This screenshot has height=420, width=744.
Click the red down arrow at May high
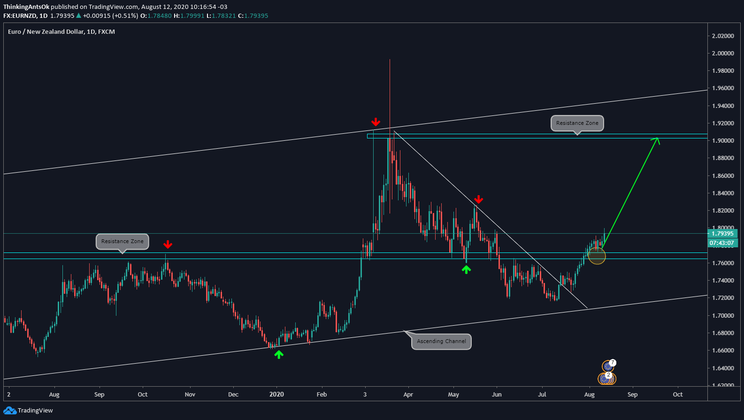tap(478, 199)
